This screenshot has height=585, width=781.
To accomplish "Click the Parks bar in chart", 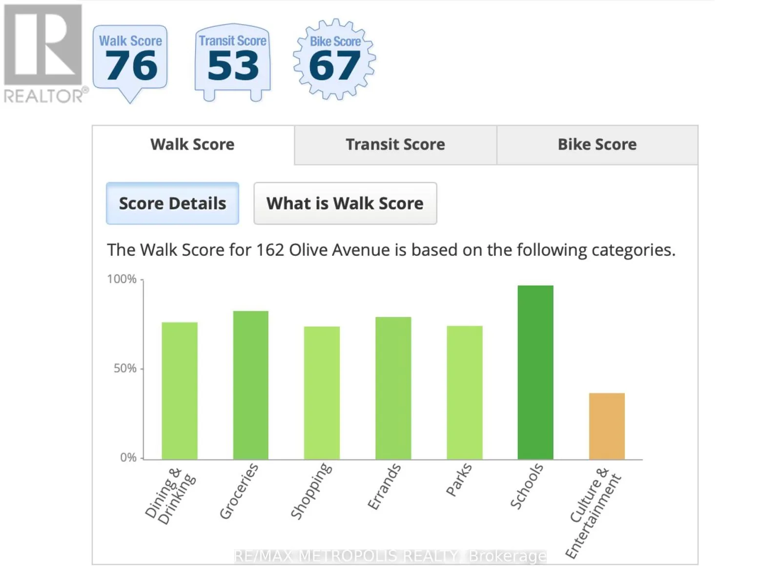I will tap(464, 393).
